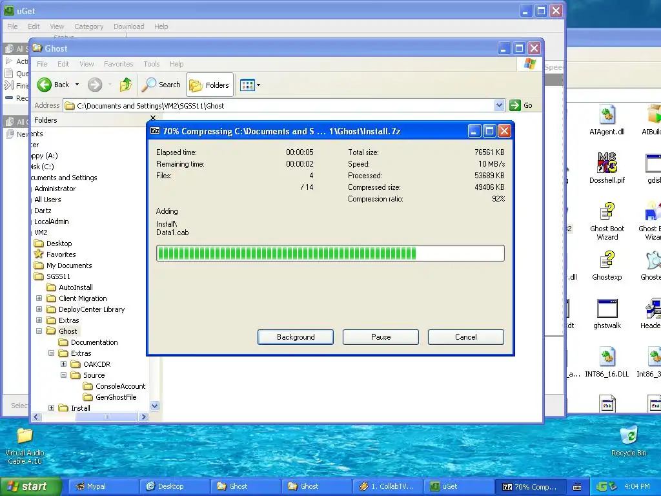Image resolution: width=661 pixels, height=496 pixels.
Task: Click the compression progress bar
Action: 330,253
